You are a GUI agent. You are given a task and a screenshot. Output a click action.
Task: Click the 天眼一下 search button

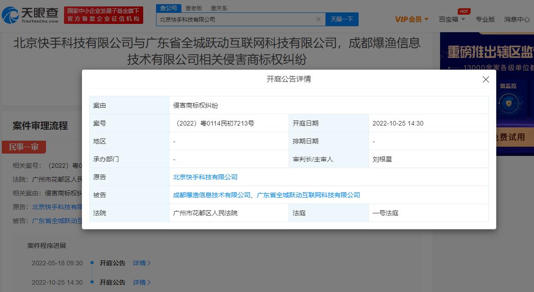tap(342, 19)
